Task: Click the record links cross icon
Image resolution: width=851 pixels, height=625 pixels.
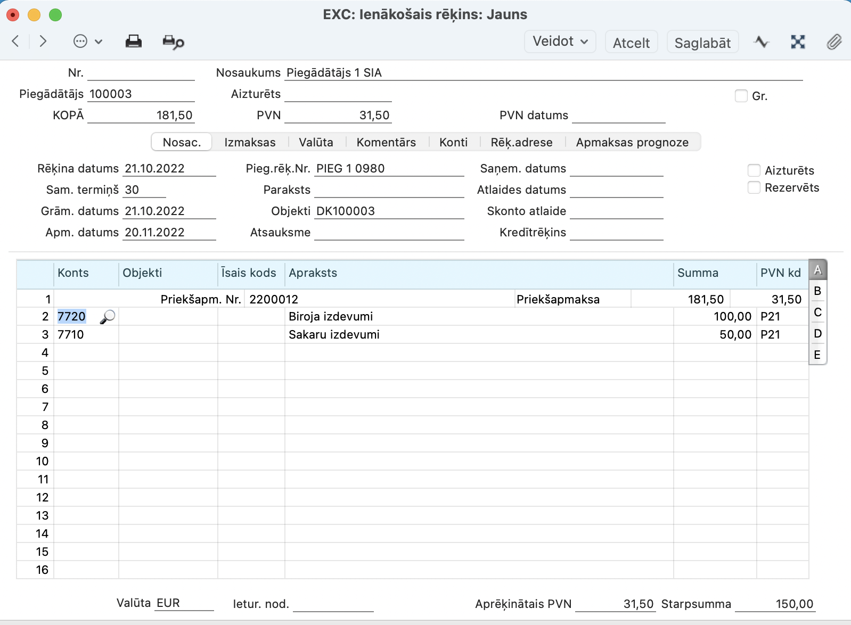Action: coord(798,42)
